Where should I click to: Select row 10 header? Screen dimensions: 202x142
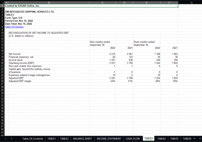coord(2,33)
